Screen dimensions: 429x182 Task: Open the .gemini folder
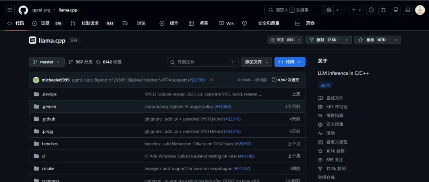(x=49, y=106)
